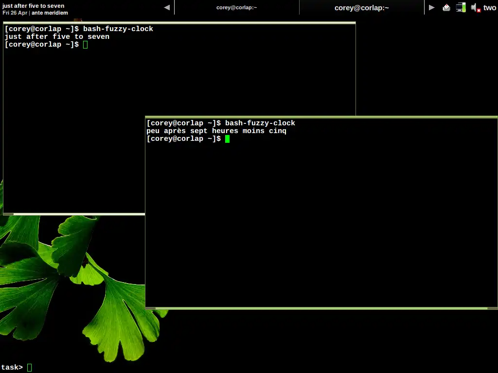498x373 pixels.
Task: Click 'just after five to seven' terminal output
Action: coord(57,37)
